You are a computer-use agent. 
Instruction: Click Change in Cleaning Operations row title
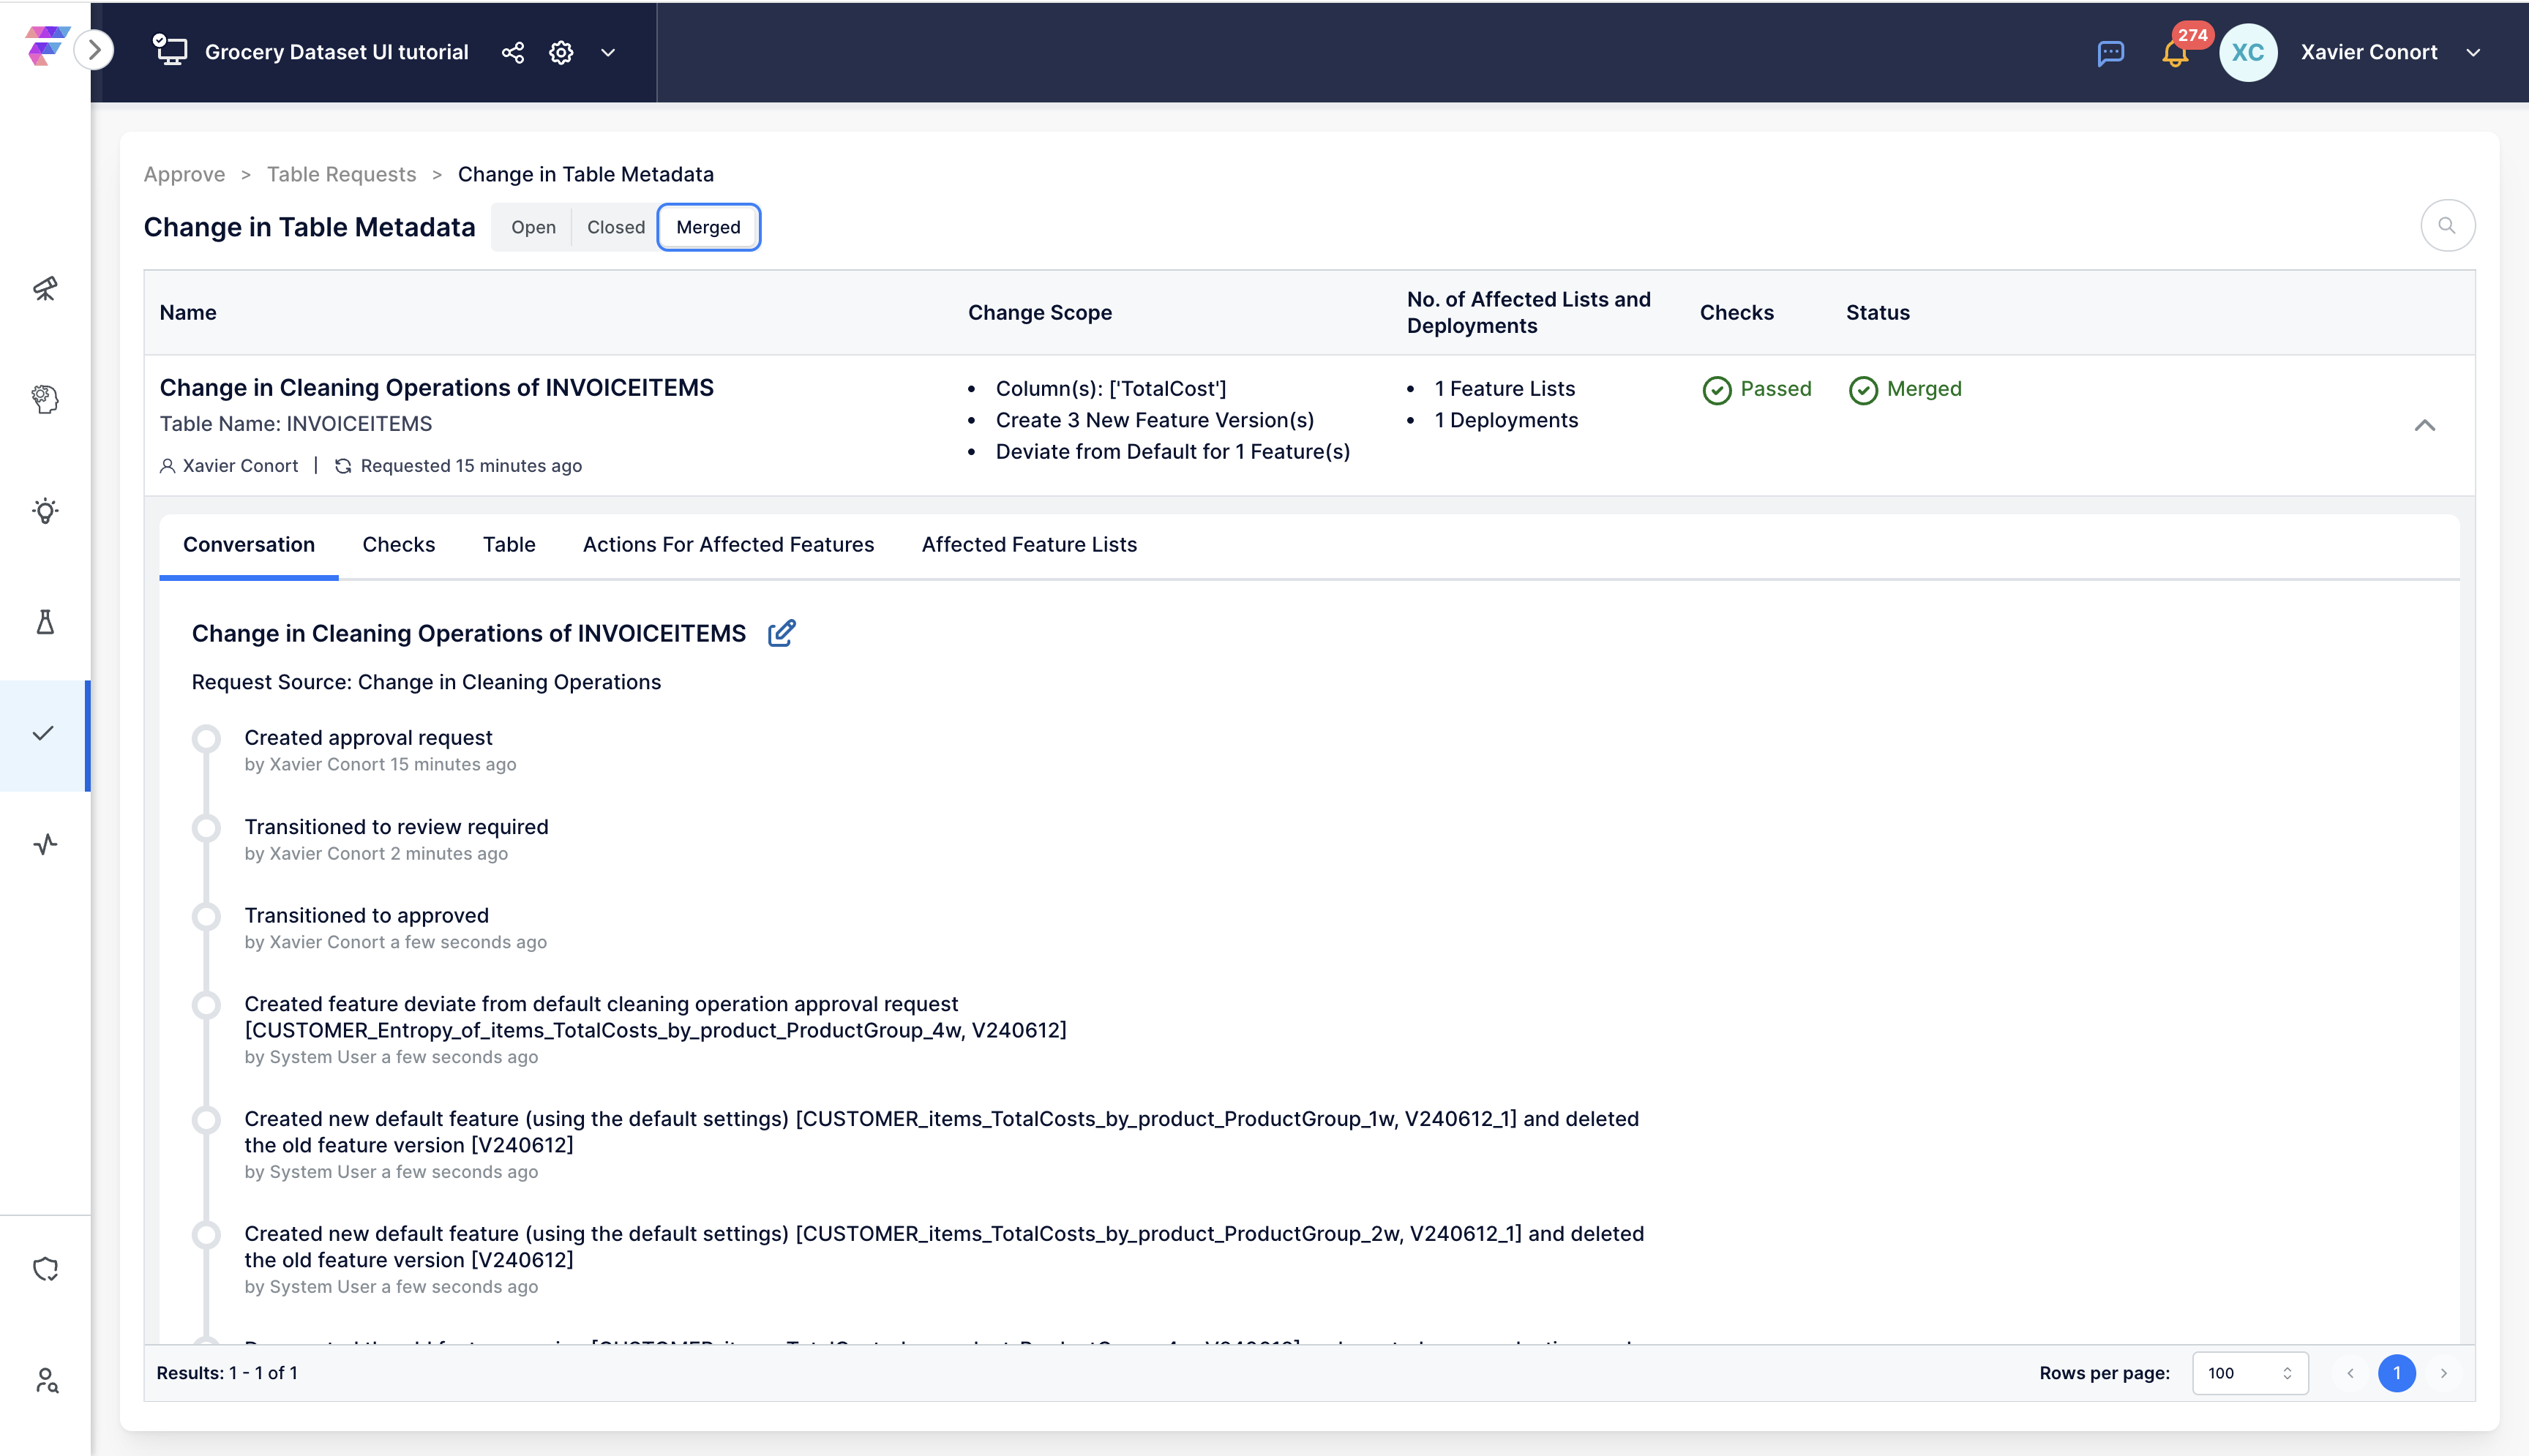click(436, 387)
